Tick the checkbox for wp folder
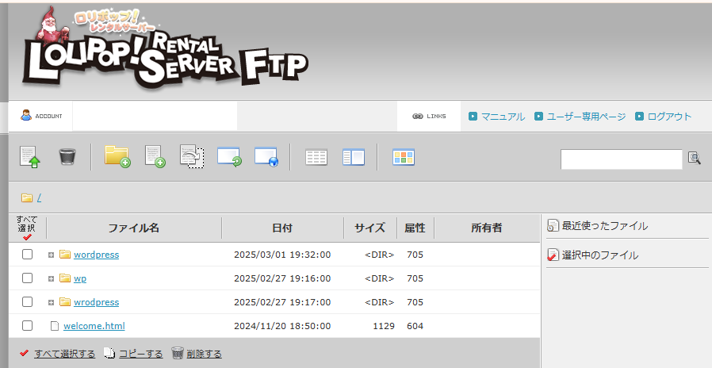This screenshot has width=712, height=368. [27, 278]
